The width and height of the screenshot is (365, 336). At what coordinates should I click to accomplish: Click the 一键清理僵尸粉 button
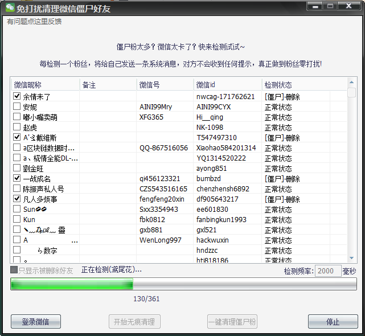tap(233, 322)
